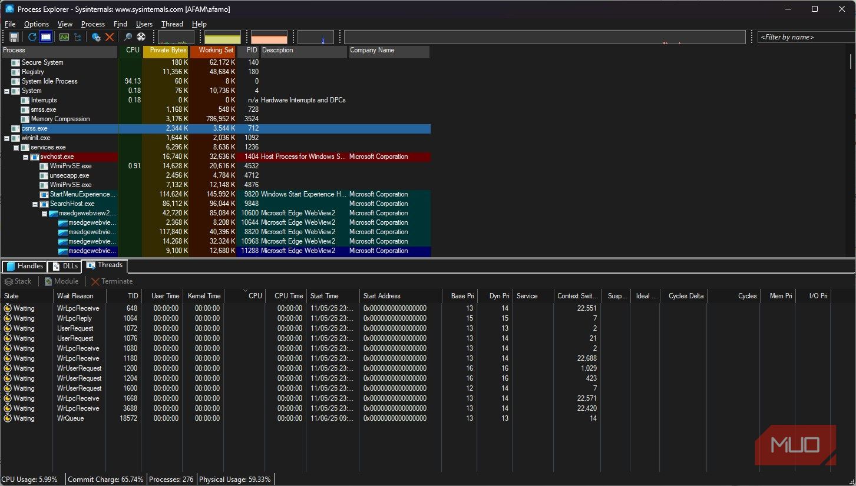The height and width of the screenshot is (486, 856).
Task: Open the System Information graph icon
Action: 63,37
